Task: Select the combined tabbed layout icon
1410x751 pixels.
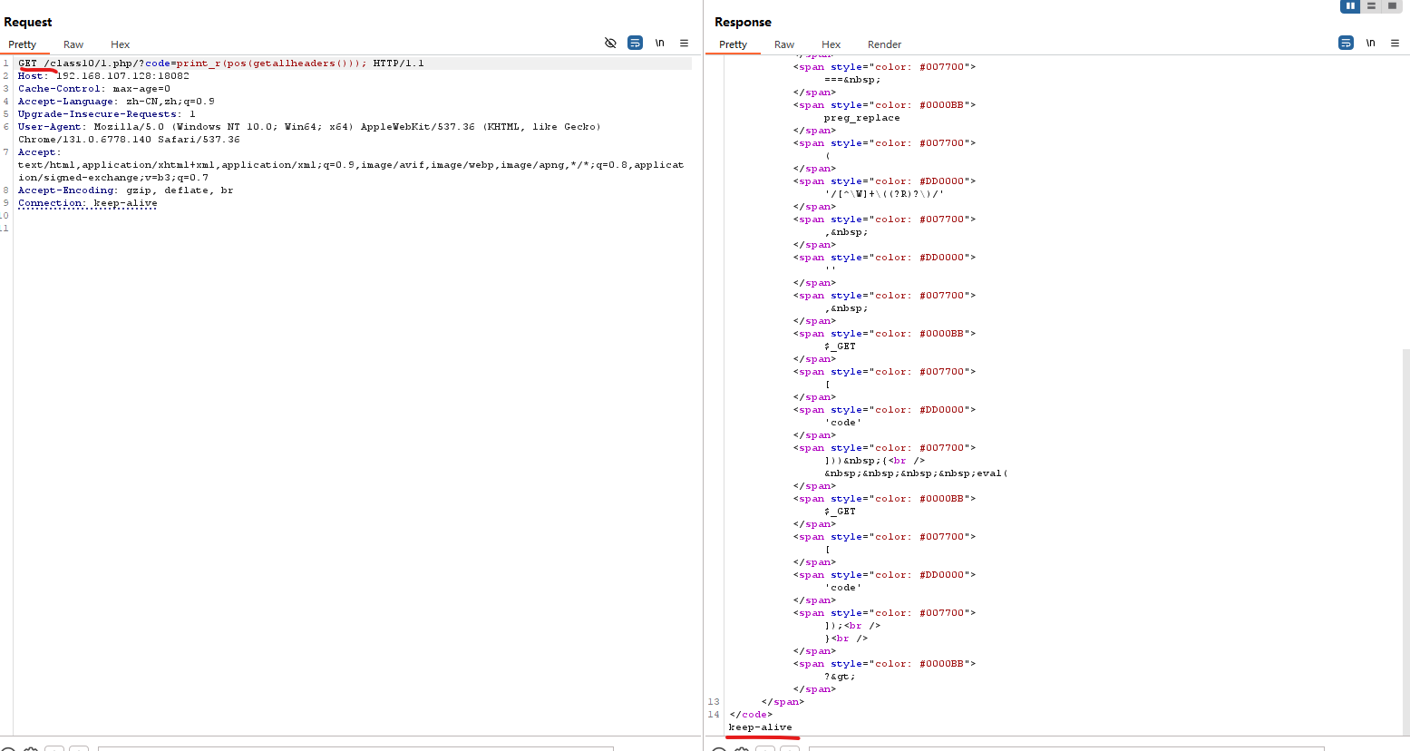Action: pyautogui.click(x=1392, y=6)
